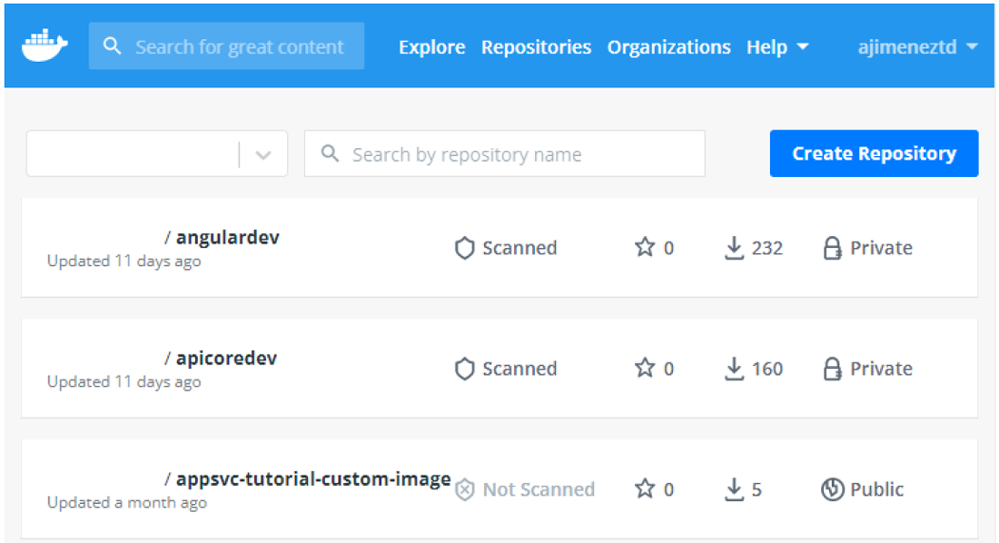Click the download icon for angulardev
This screenshot has width=999, height=543.
(734, 248)
